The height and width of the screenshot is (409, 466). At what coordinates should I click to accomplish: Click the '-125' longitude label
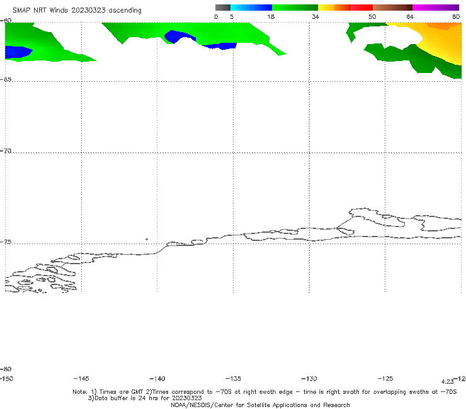coord(385,379)
